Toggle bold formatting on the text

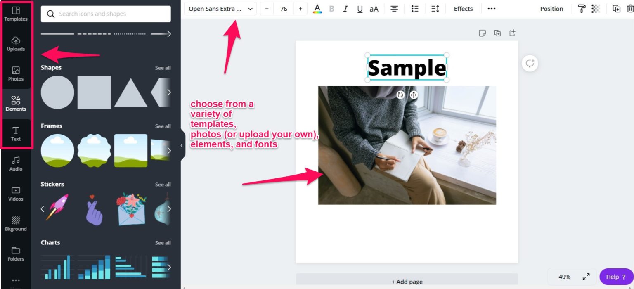tap(331, 8)
